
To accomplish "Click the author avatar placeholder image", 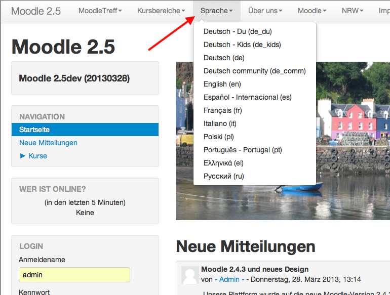I will (x=190, y=275).
